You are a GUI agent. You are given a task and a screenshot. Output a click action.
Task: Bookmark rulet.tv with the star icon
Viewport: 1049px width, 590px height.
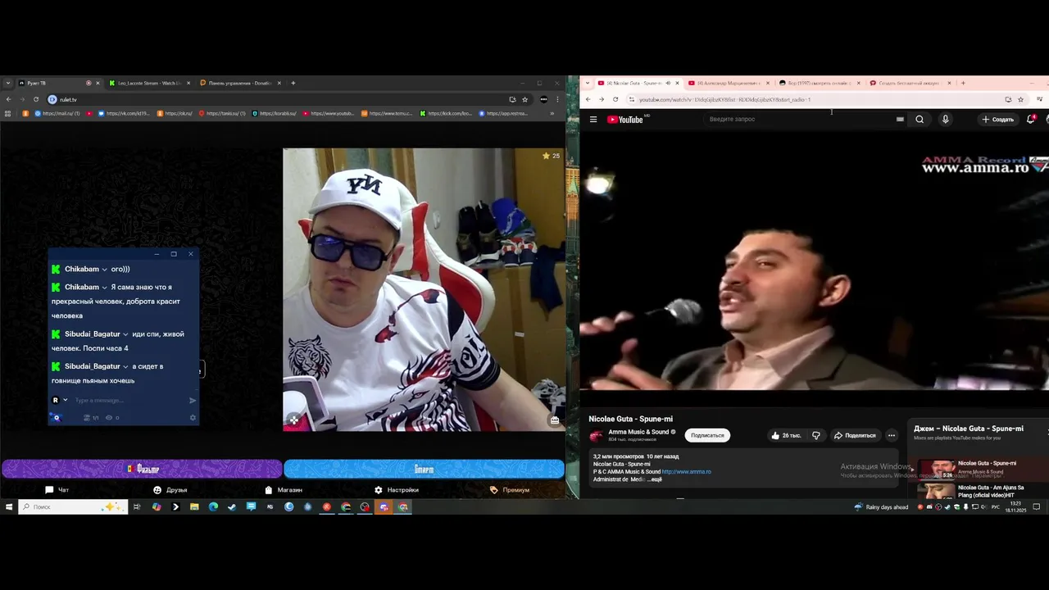coord(524,99)
